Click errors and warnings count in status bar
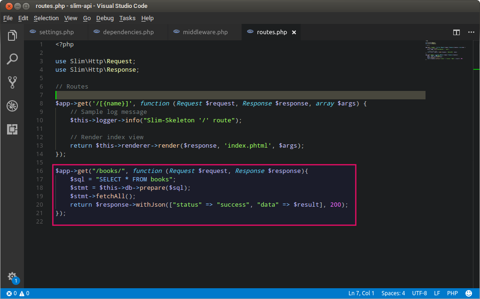The height and width of the screenshot is (299, 480). (18, 293)
